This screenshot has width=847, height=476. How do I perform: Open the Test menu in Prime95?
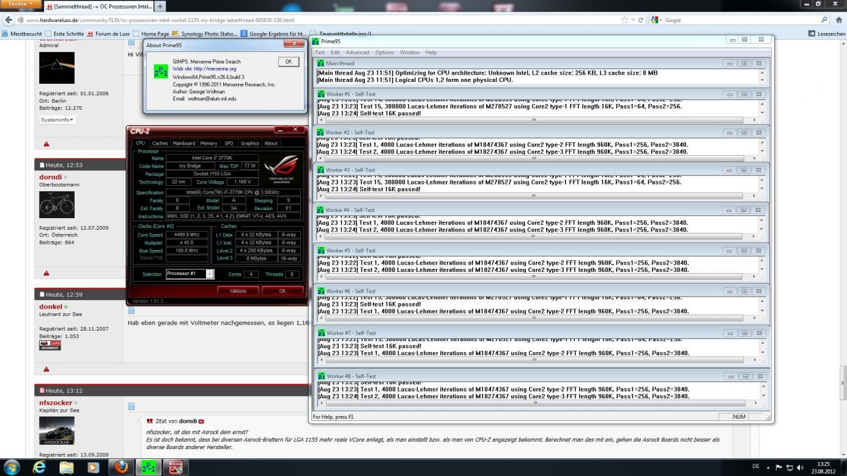click(320, 53)
